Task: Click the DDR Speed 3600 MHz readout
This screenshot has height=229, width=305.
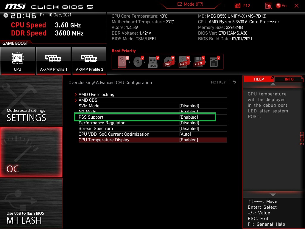Action: click(x=47, y=33)
